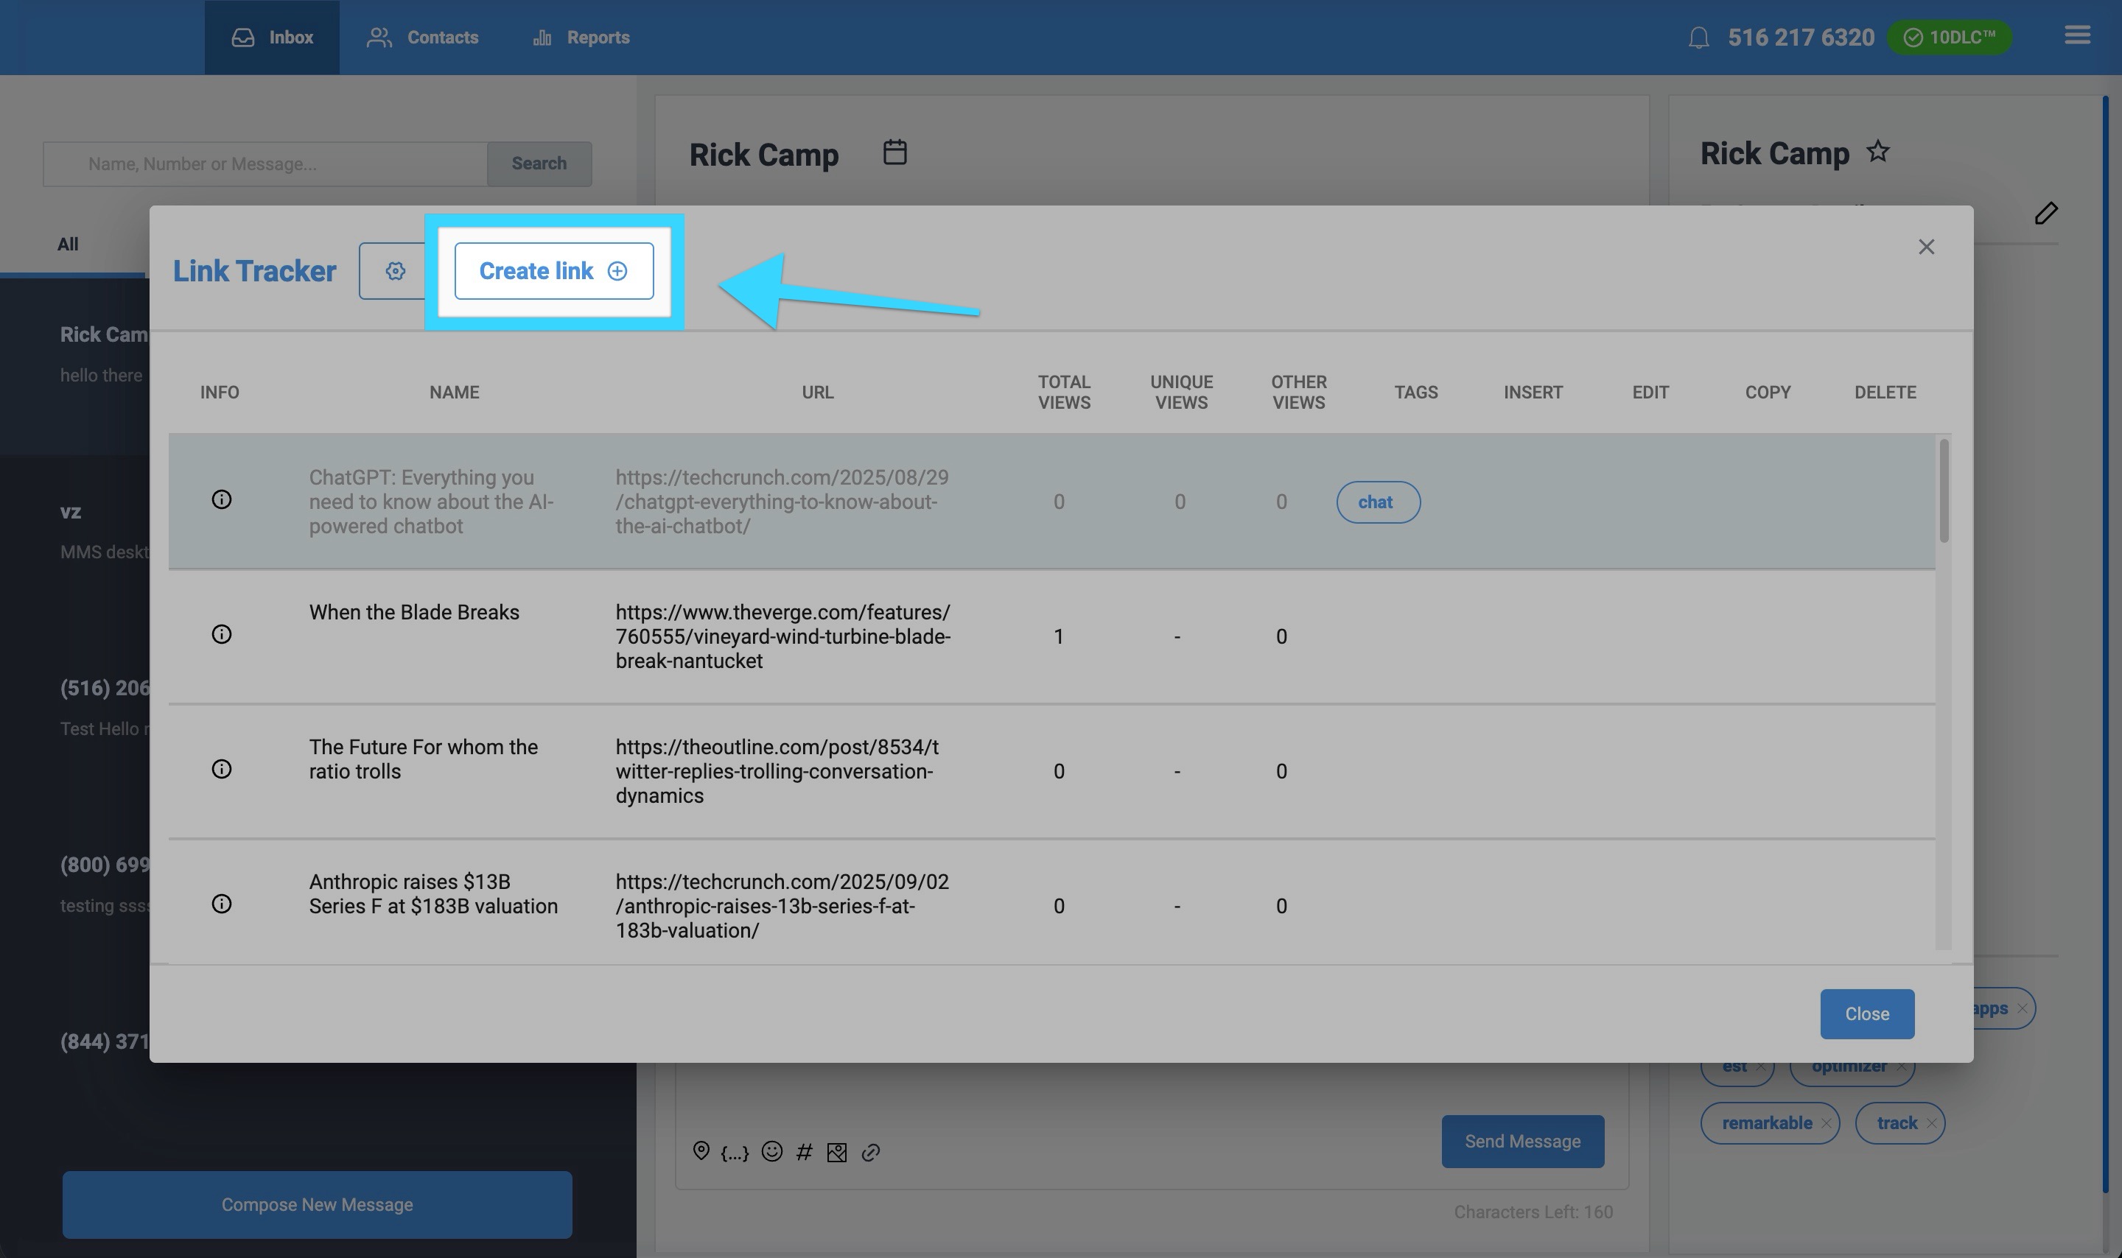Click the techcrunch chatgpt-everything URL
This screenshot has width=2122, height=1258.
(782, 502)
